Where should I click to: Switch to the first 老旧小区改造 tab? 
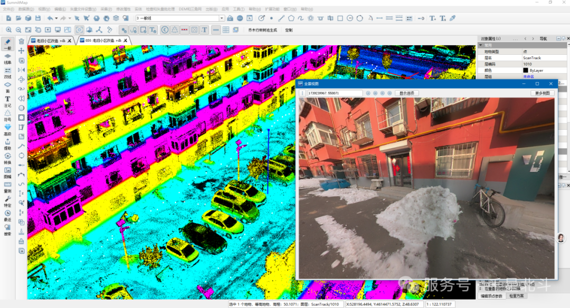tap(51, 41)
